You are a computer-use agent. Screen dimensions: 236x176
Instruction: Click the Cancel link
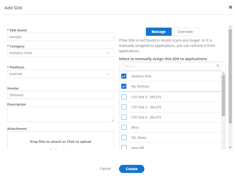coord(105,169)
